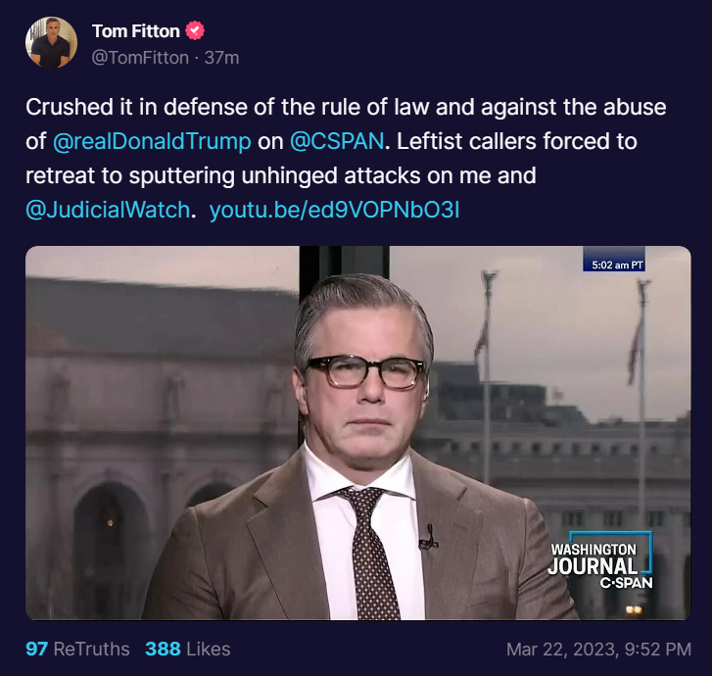The width and height of the screenshot is (712, 676).
Task: Click the Washington Journal C-SPAN logo
Action: (599, 560)
